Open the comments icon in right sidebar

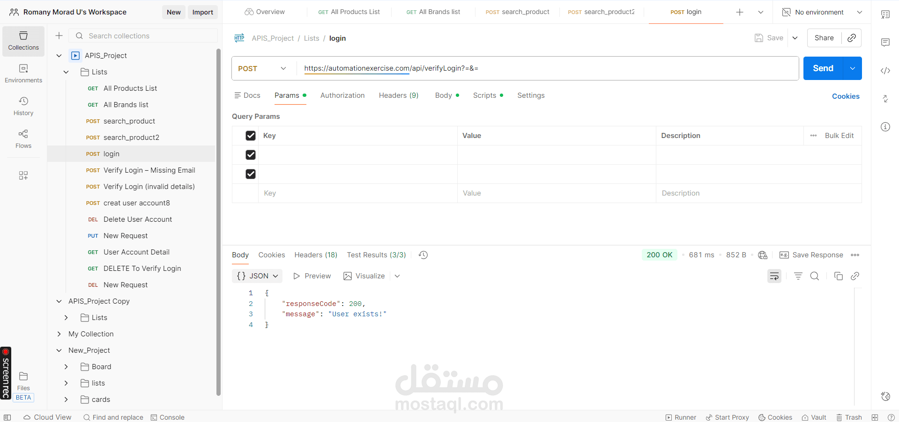[885, 43]
